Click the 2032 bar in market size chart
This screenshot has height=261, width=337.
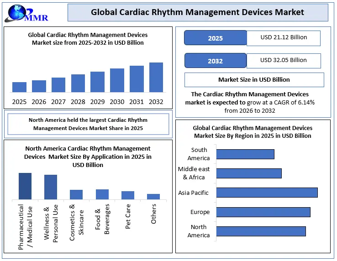click(x=156, y=78)
